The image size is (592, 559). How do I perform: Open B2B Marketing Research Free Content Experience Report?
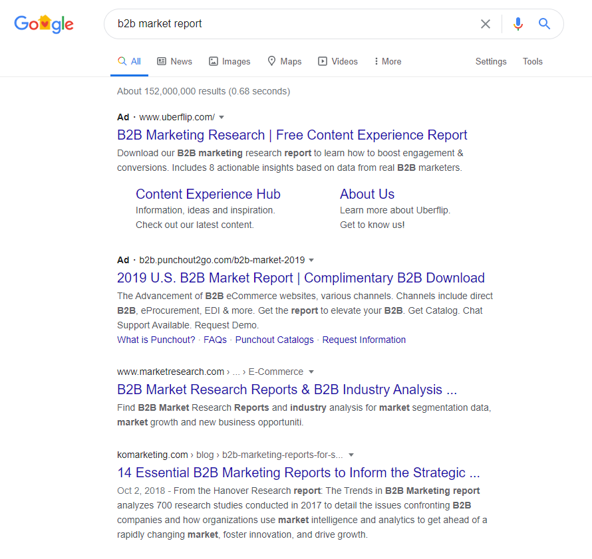click(x=292, y=135)
